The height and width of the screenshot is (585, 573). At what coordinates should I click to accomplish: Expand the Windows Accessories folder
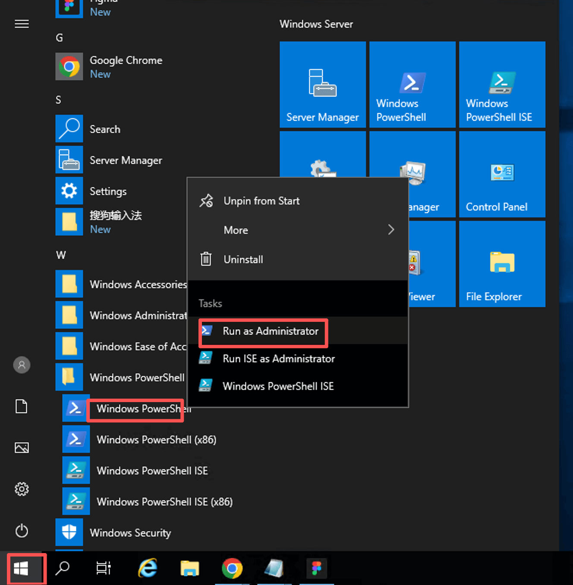[x=121, y=284]
